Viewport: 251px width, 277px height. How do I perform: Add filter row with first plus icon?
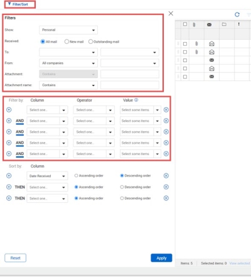pyautogui.click(x=9, y=110)
